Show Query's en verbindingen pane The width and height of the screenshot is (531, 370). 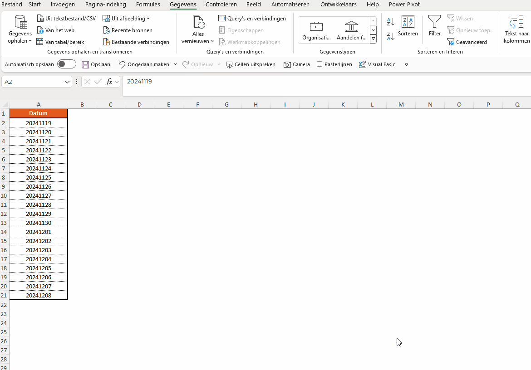pyautogui.click(x=252, y=19)
